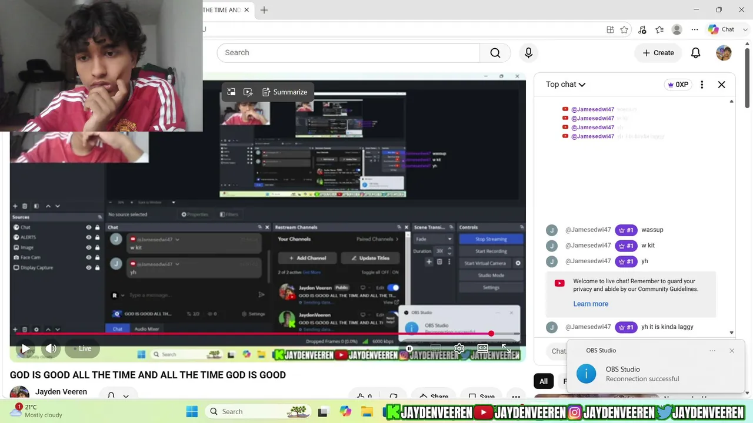Viewport: 753px width, 423px height.
Task: Open the YouTube account avatar menu
Action: pos(724,53)
